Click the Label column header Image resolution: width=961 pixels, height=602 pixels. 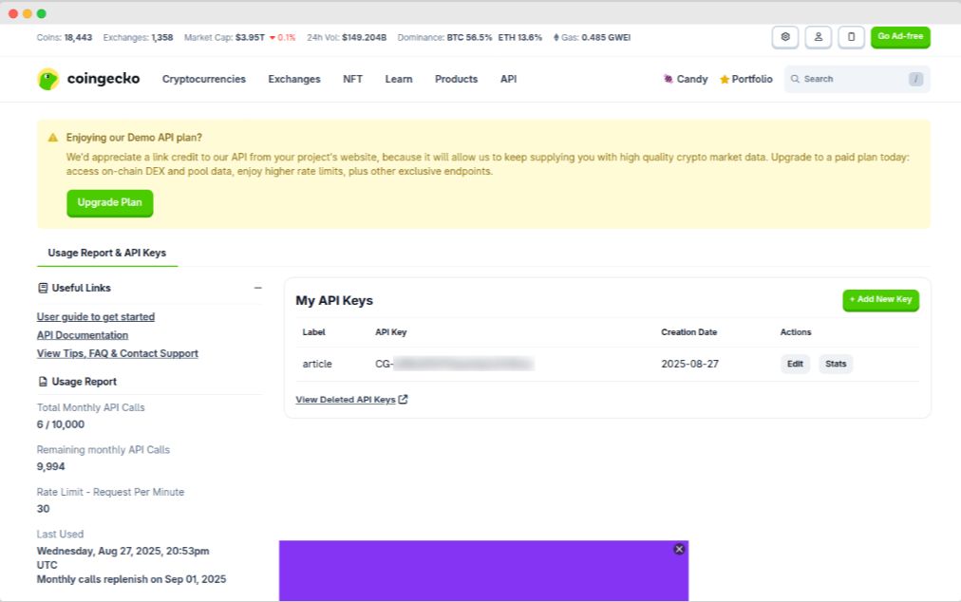pyautogui.click(x=313, y=332)
